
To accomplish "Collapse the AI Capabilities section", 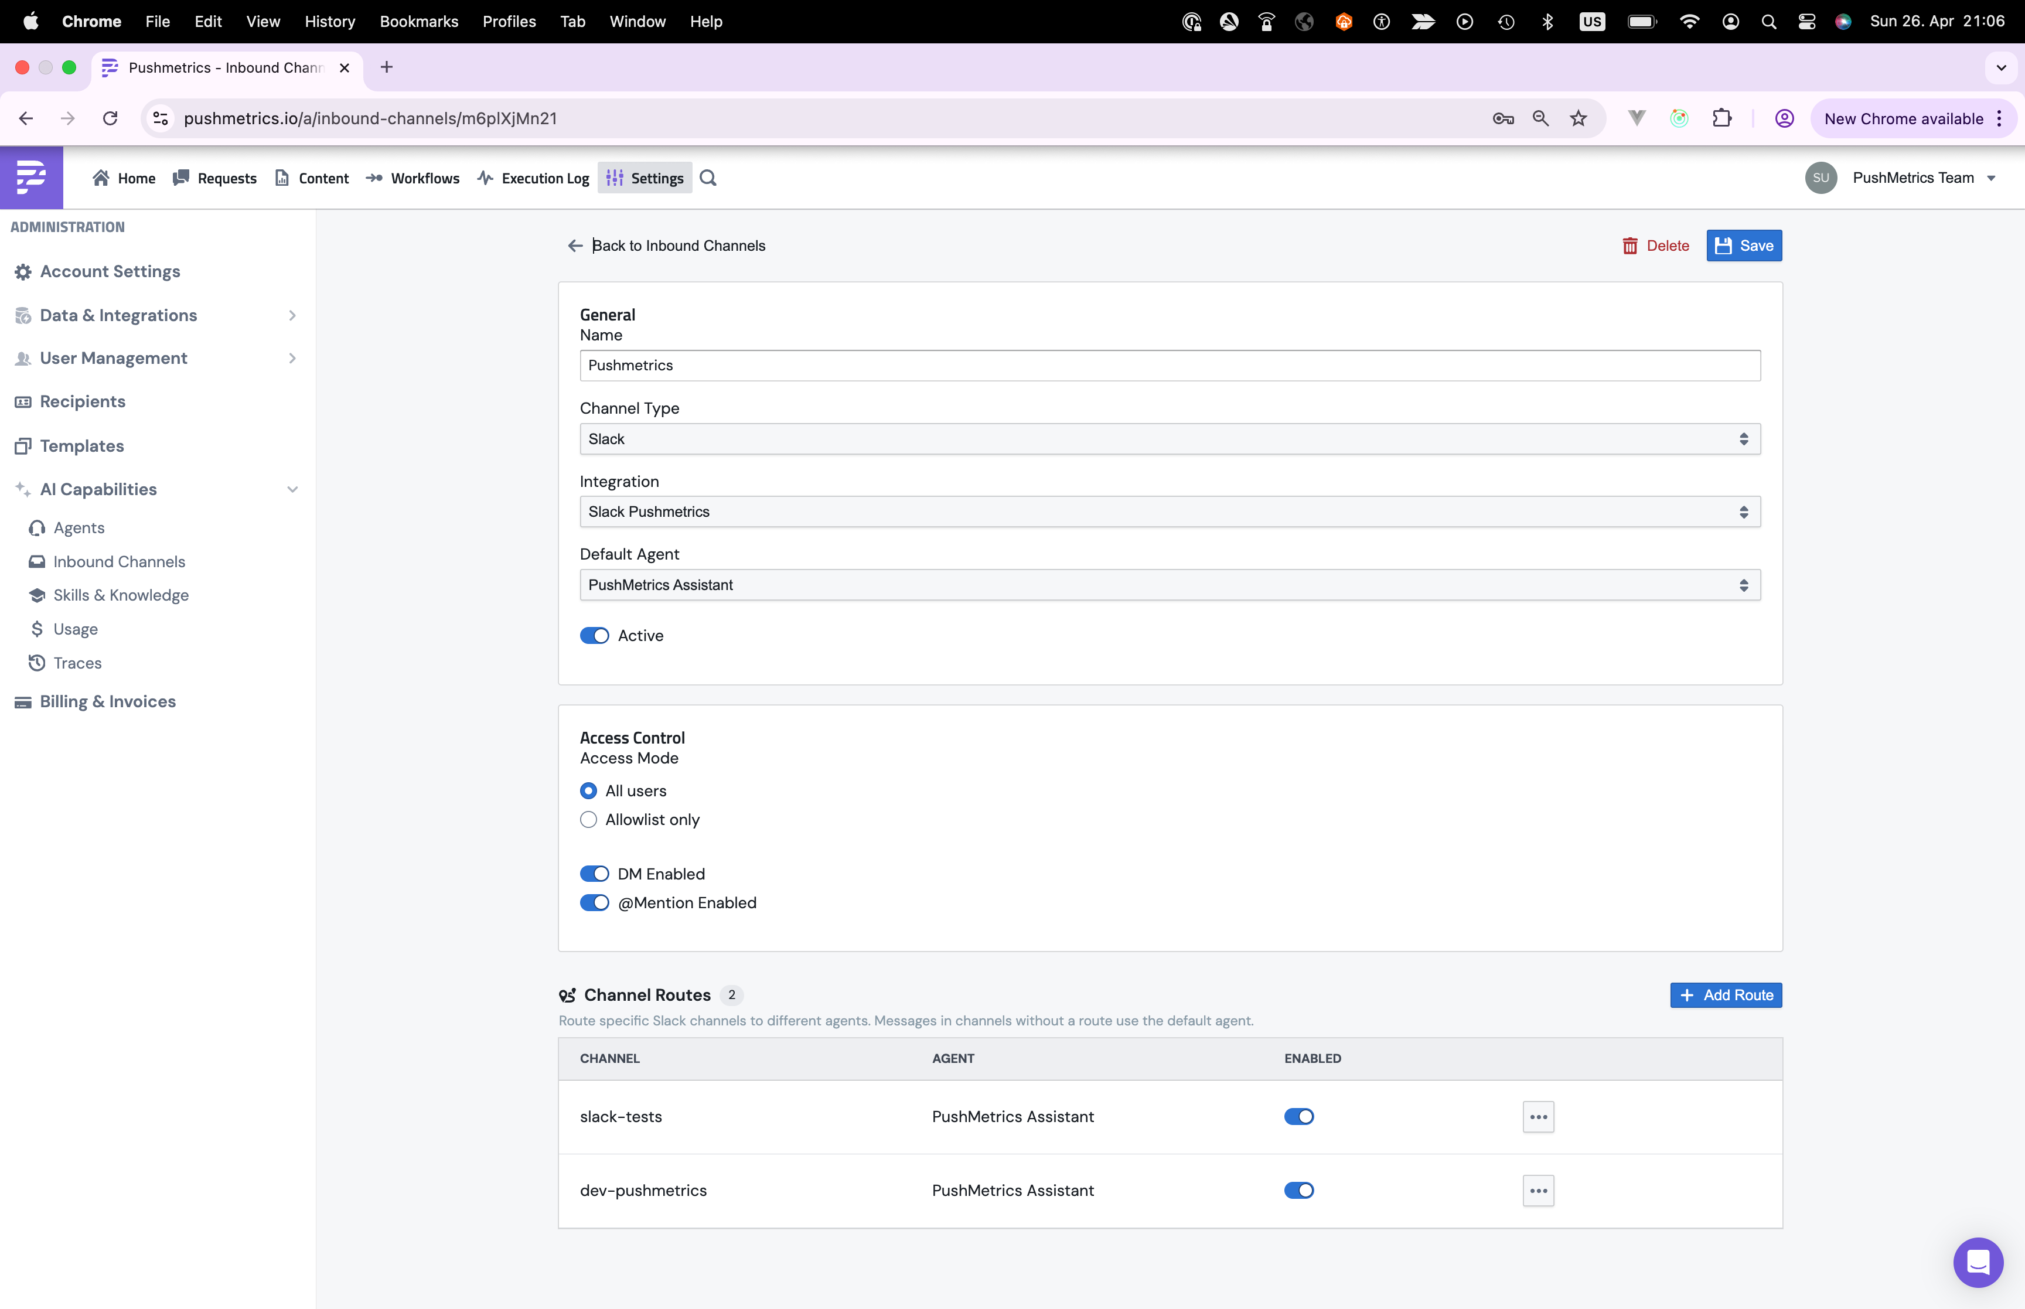I will (x=157, y=489).
